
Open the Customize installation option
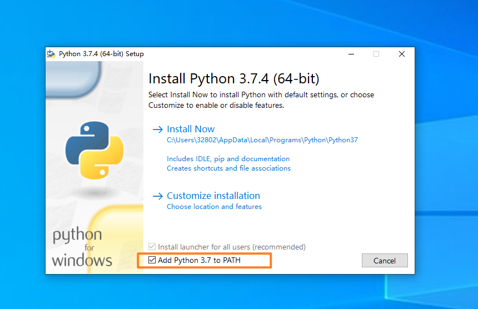click(x=213, y=196)
